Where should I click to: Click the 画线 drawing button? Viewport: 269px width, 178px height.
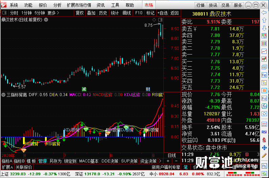point(127,13)
